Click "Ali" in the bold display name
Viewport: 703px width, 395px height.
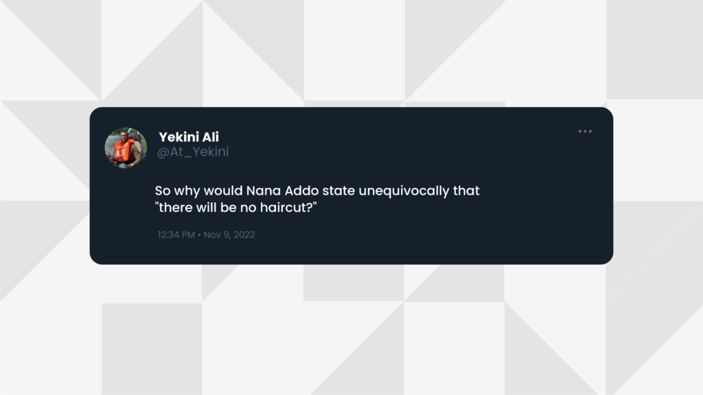point(210,136)
